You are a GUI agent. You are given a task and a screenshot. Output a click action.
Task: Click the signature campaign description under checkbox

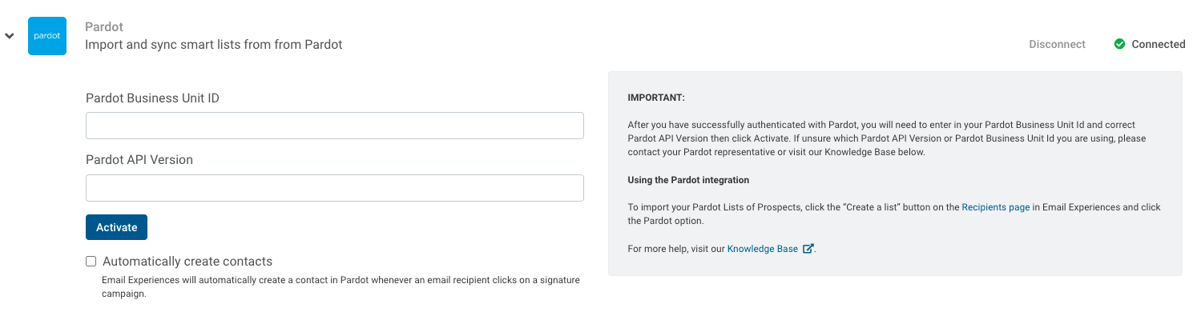[341, 287]
